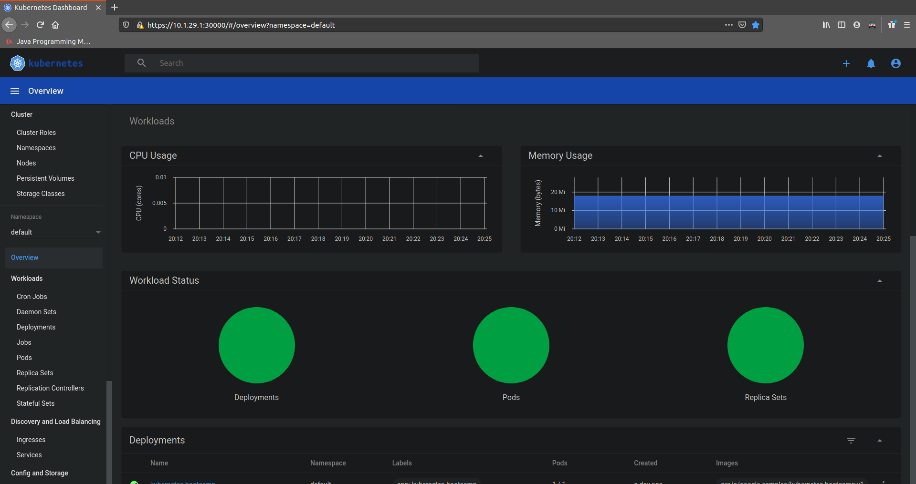Select Overview in sidebar

coord(54,257)
